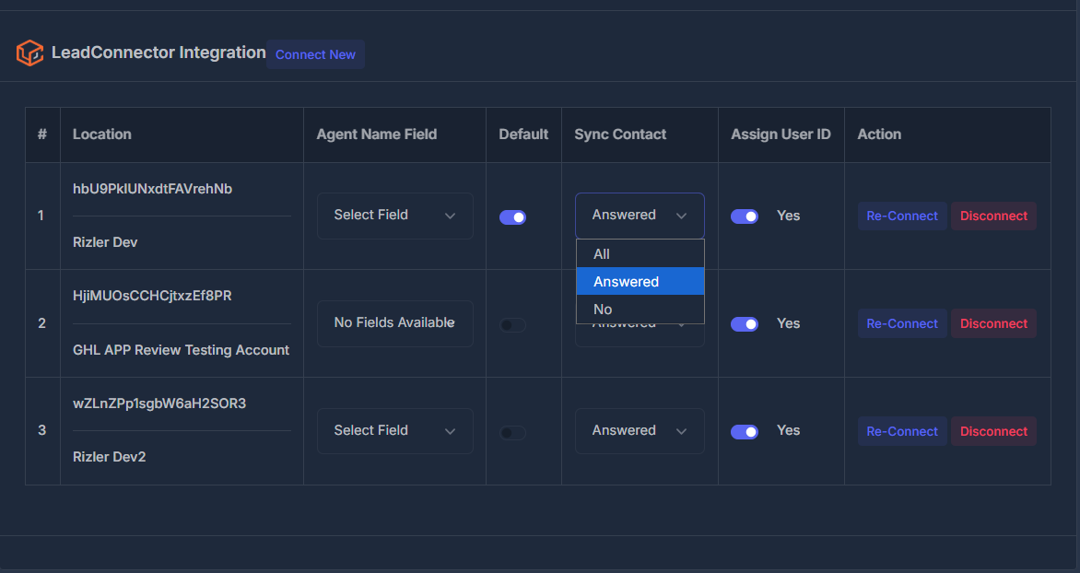
Task: Enable Default toggle for GHL APP Review Testing Account
Action: [512, 324]
